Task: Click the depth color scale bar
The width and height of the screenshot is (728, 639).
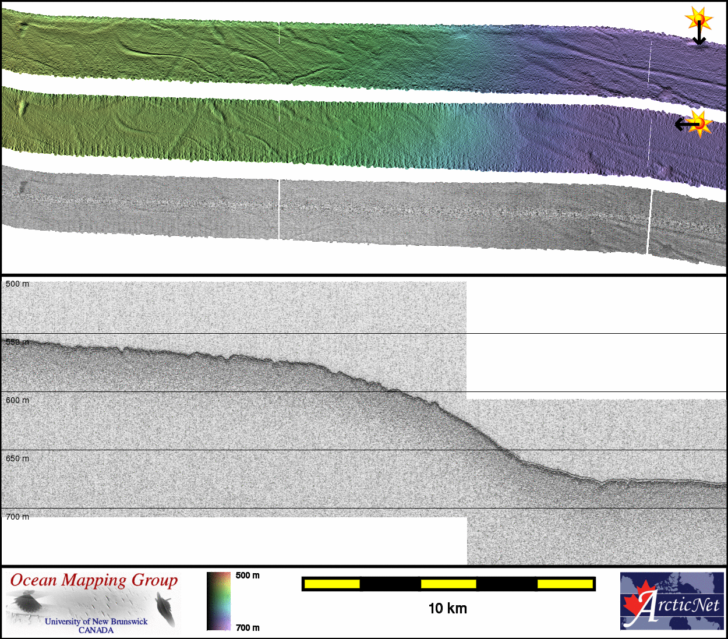Action: tap(218, 601)
